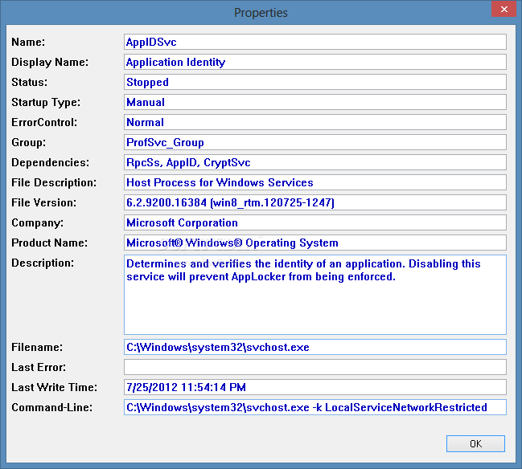The image size is (522, 469).
Task: Select the ErrorControl field showing Normal
Action: 315,122
